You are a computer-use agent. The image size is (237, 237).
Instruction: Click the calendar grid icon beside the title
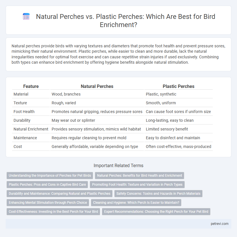[26, 16]
